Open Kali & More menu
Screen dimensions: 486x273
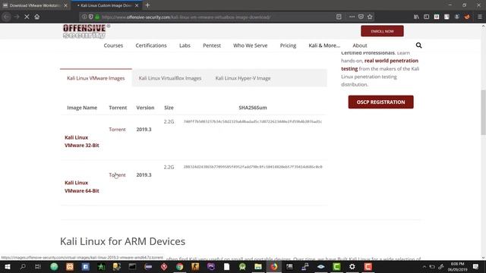324,45
